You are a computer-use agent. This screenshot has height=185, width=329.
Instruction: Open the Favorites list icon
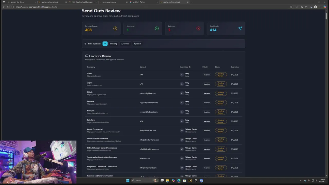click(306, 7)
